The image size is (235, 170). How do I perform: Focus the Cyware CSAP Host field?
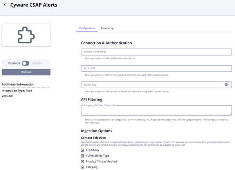[x=156, y=52]
